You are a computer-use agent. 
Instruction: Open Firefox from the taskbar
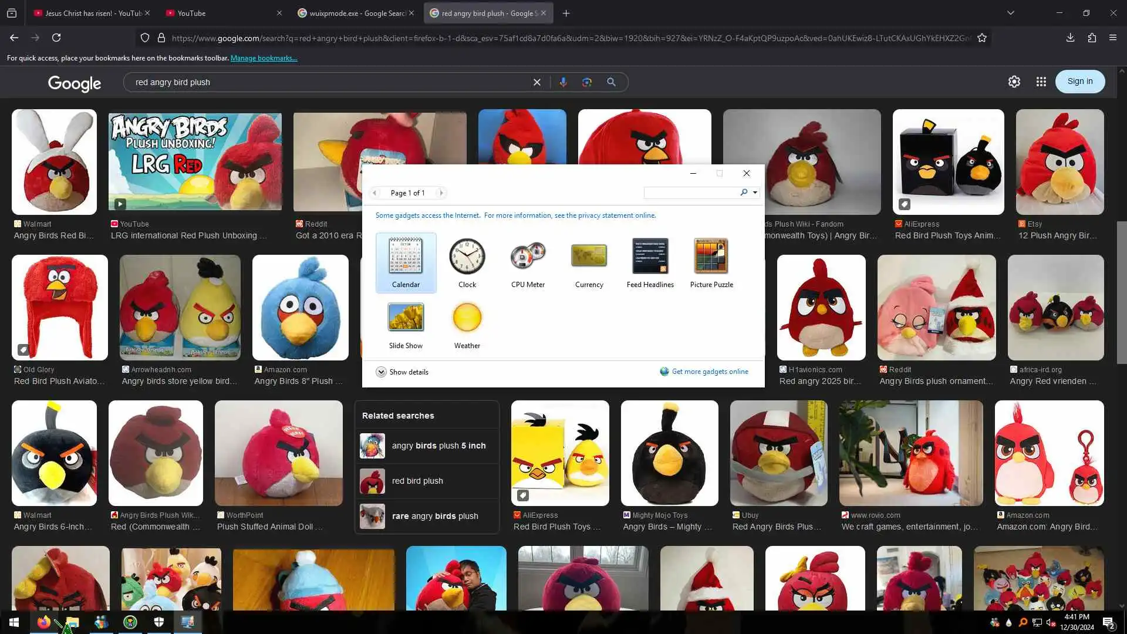pyautogui.click(x=43, y=622)
